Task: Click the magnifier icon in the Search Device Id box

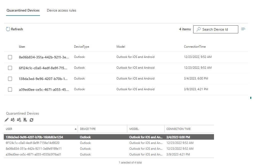Action: tap(198, 29)
